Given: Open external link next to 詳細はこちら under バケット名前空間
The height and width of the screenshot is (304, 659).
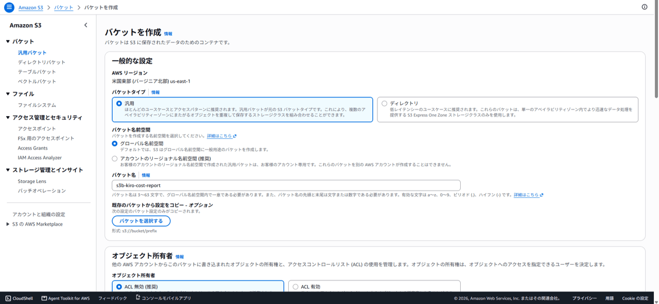Looking at the screenshot, I should 235,136.
